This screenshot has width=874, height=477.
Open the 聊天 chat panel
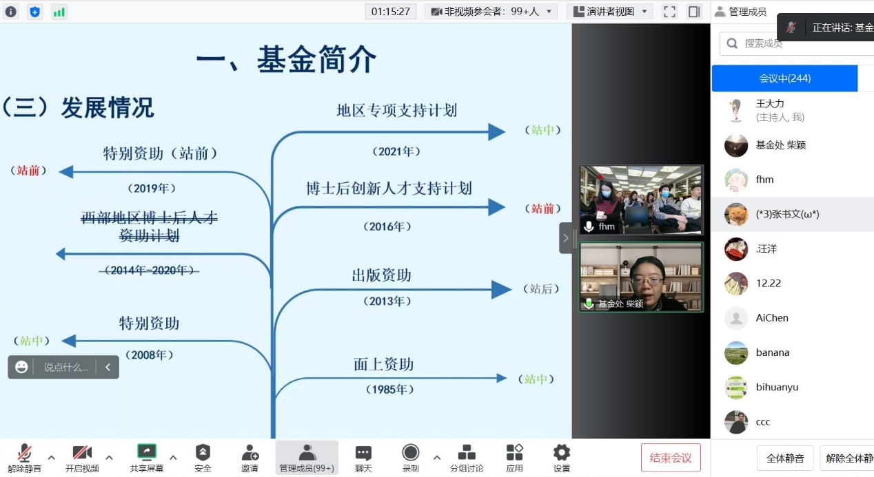coord(363,458)
